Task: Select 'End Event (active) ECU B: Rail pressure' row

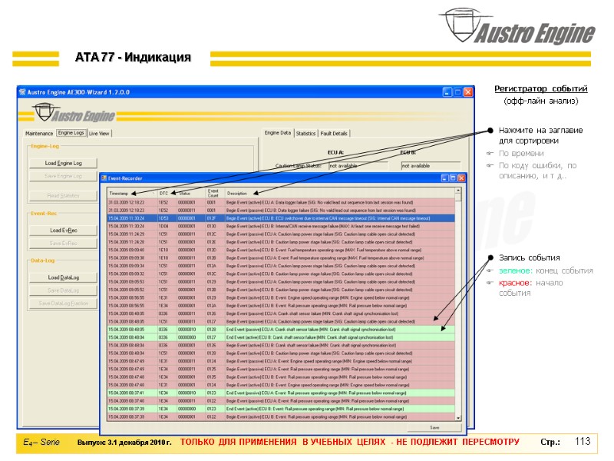Action: point(281,409)
